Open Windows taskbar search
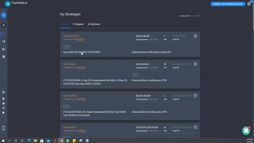Image resolution: width=254 pixels, height=143 pixels. 10,141
